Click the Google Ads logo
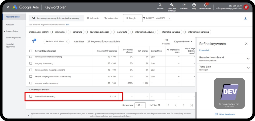This screenshot has height=121, width=255. (15, 7)
